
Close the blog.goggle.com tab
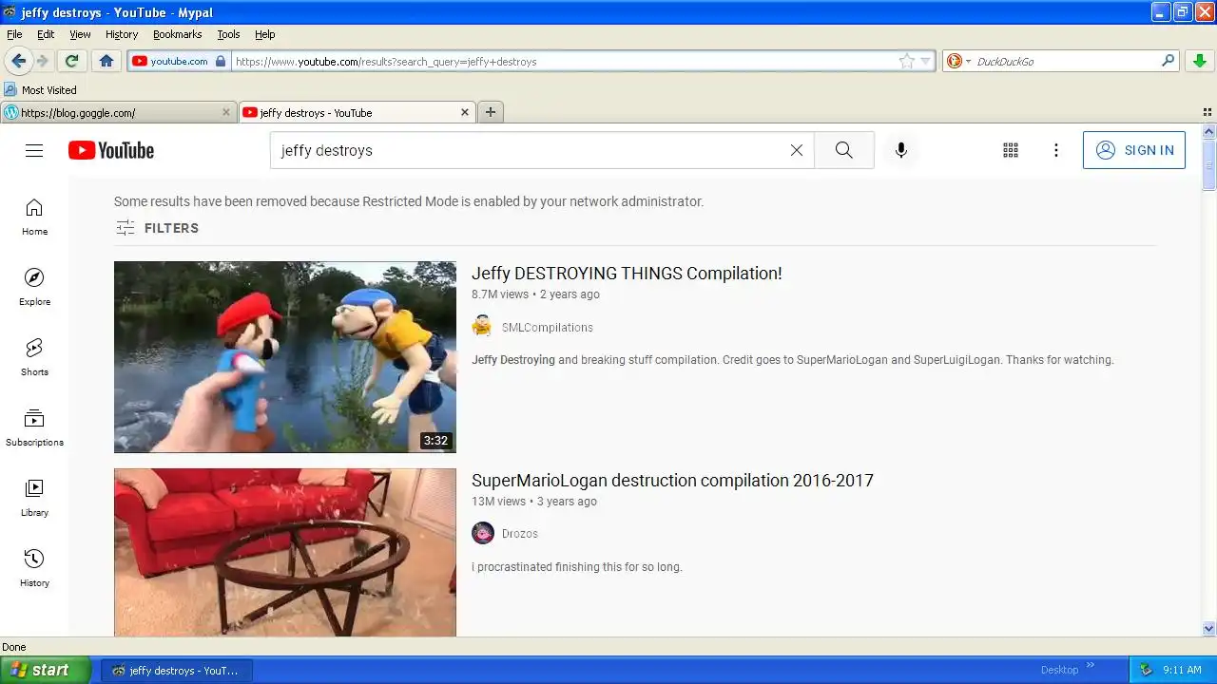(x=226, y=112)
